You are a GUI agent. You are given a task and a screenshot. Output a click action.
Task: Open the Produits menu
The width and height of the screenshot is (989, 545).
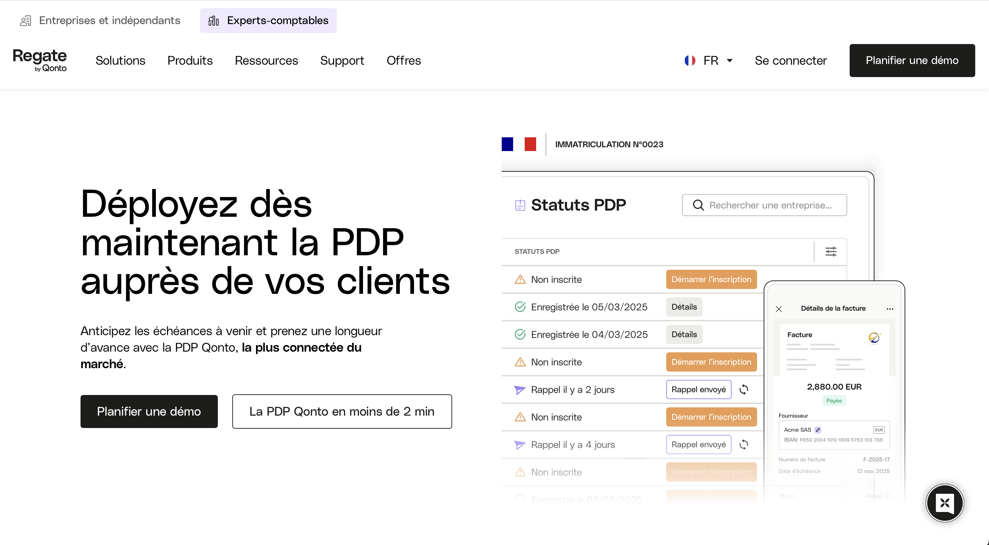click(190, 61)
